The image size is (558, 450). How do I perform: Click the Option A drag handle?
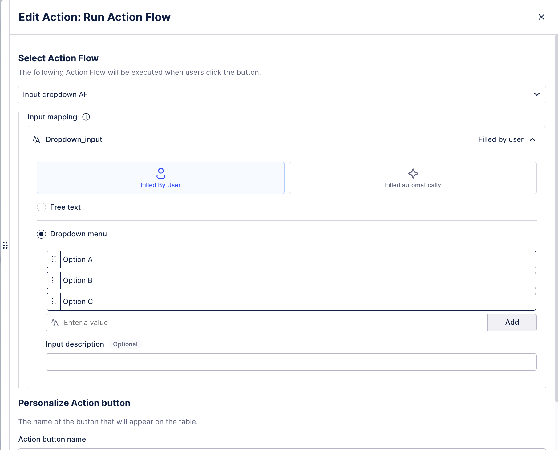[54, 259]
